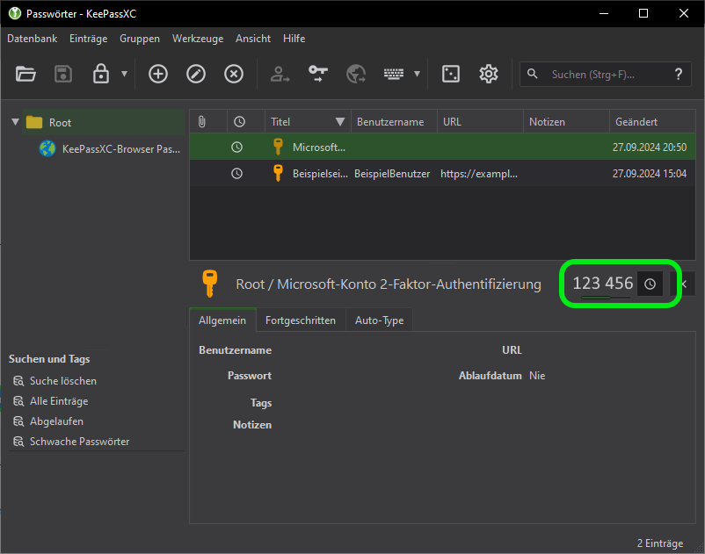The height and width of the screenshot is (554, 705).
Task: Open the password generator dice icon
Action: coord(451,75)
